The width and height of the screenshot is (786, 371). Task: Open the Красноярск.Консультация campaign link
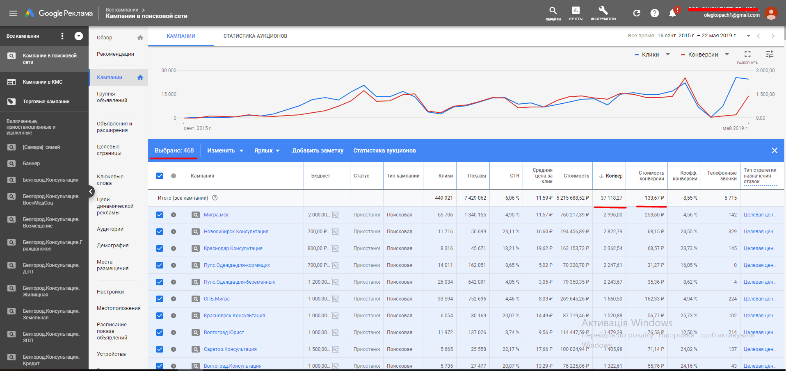[x=234, y=316]
